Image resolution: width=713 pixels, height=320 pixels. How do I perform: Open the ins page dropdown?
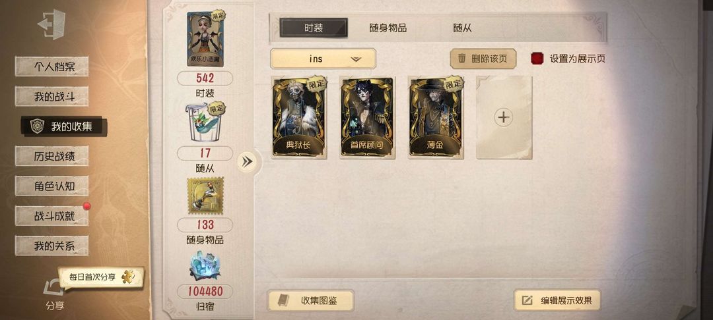click(x=323, y=59)
